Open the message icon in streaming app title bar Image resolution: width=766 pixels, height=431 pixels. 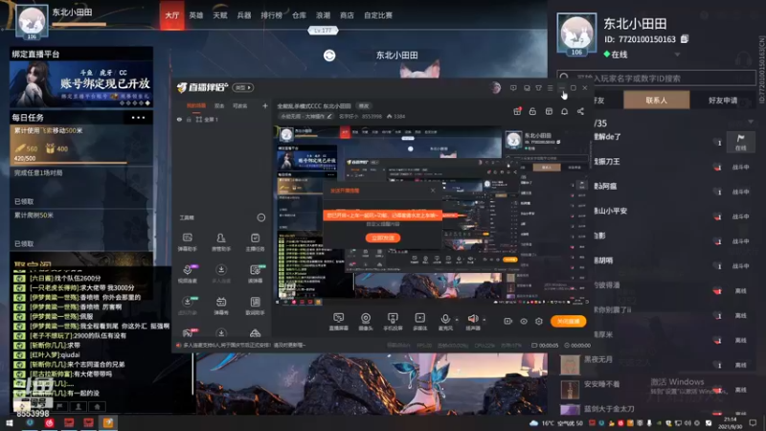(x=513, y=88)
